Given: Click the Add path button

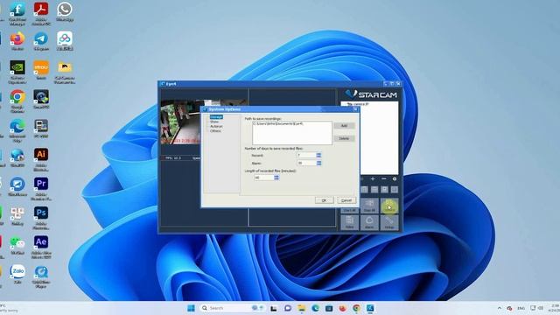Looking at the screenshot, I should (344, 126).
